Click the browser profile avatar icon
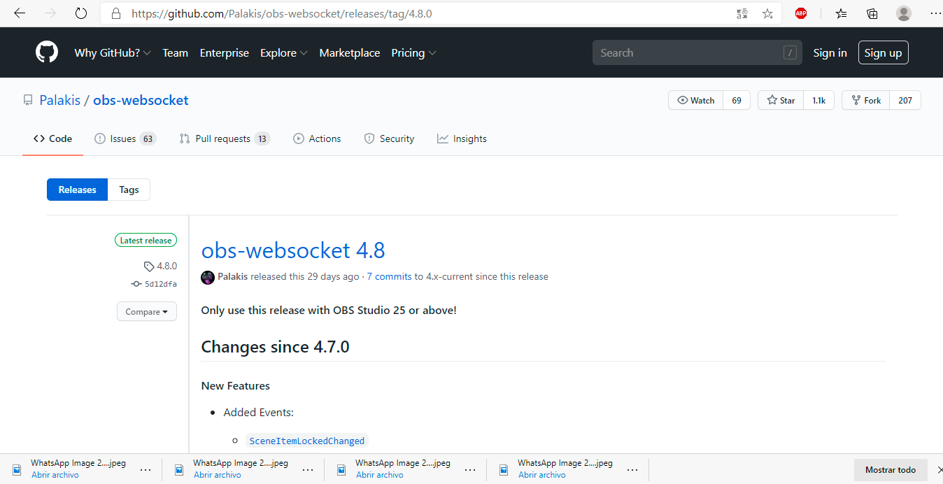 [x=904, y=13]
